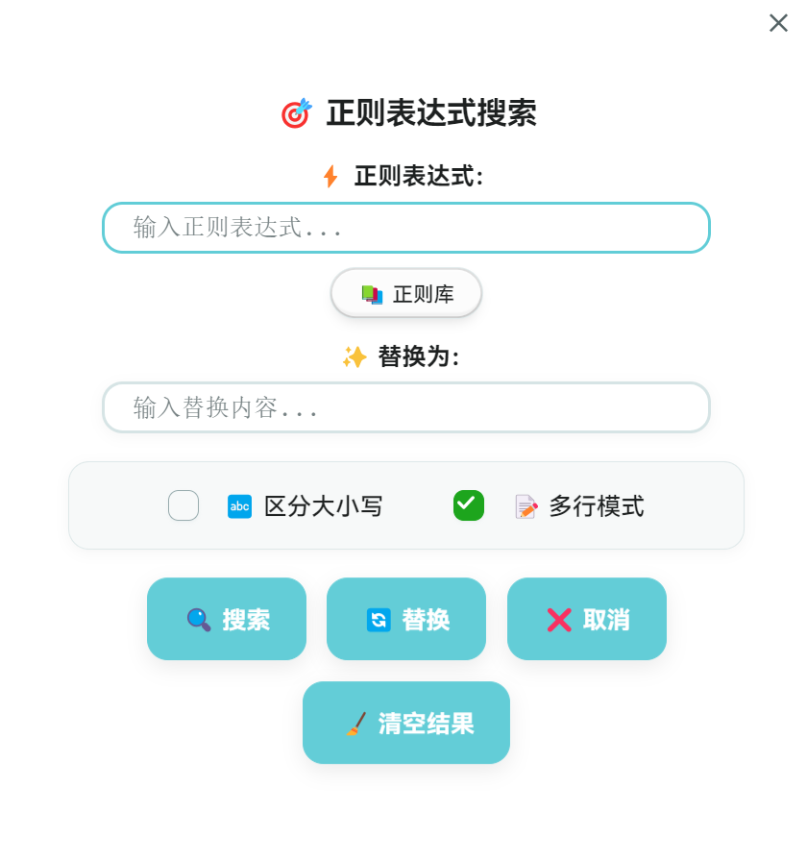Enable the 区分大小写 checkbox
Image resolution: width=807 pixels, height=859 pixels.
[x=183, y=505]
